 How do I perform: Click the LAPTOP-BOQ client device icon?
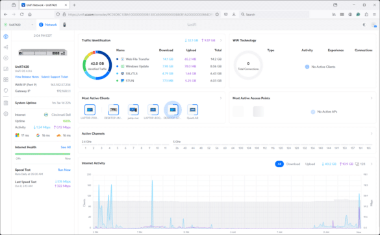point(153,110)
